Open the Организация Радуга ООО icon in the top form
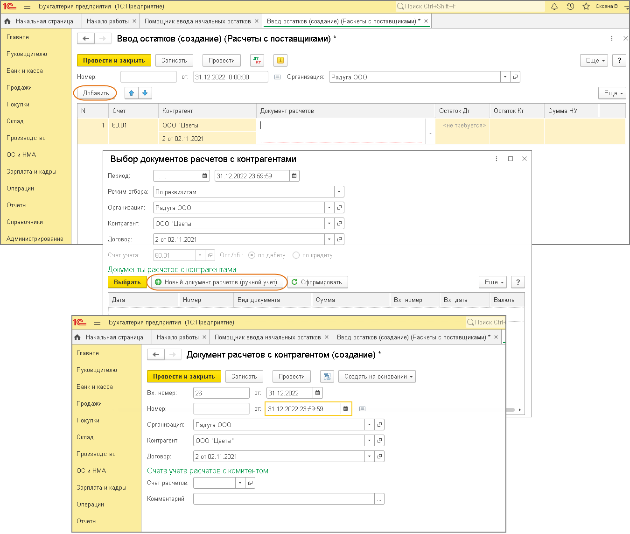 (515, 77)
